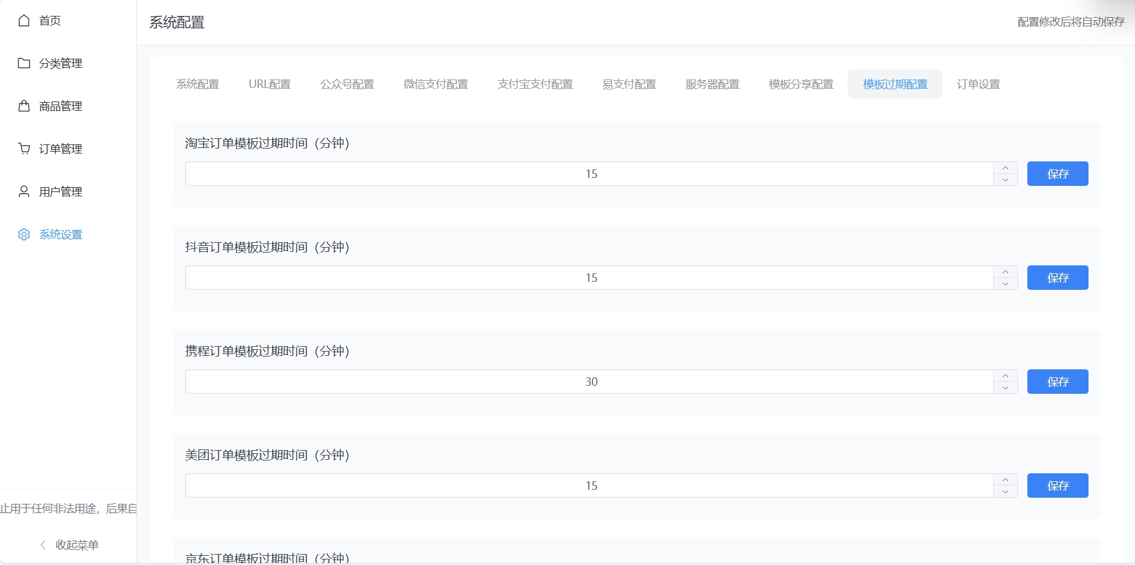Collapse the sidebar using the 收起菜单 chevron
The height and width of the screenshot is (565, 1135).
[x=43, y=545]
